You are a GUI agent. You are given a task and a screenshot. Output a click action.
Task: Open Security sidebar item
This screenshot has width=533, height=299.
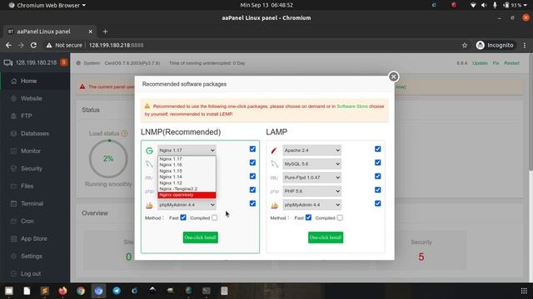35,169
